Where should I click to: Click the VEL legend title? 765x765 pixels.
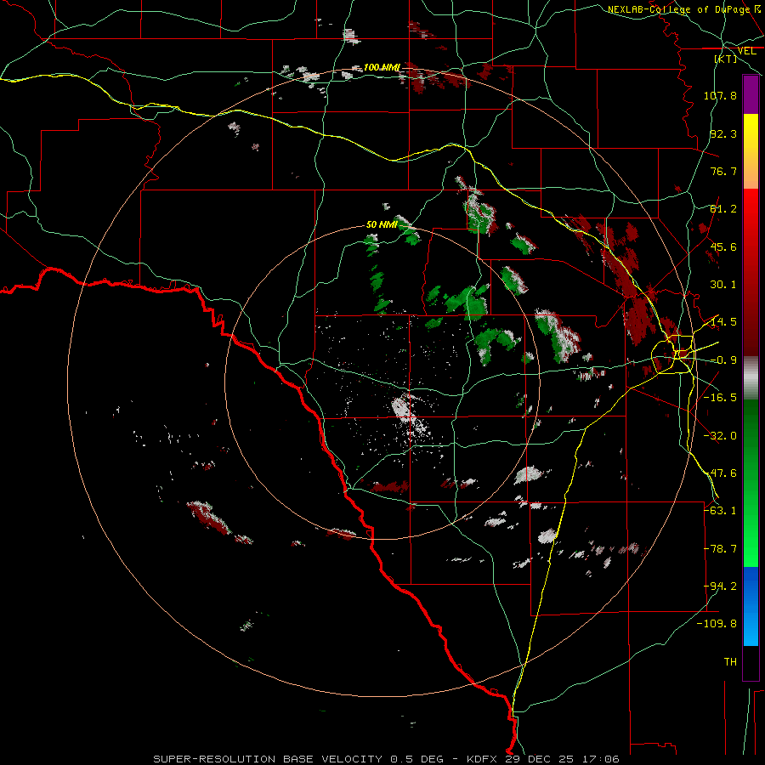pyautogui.click(x=746, y=51)
